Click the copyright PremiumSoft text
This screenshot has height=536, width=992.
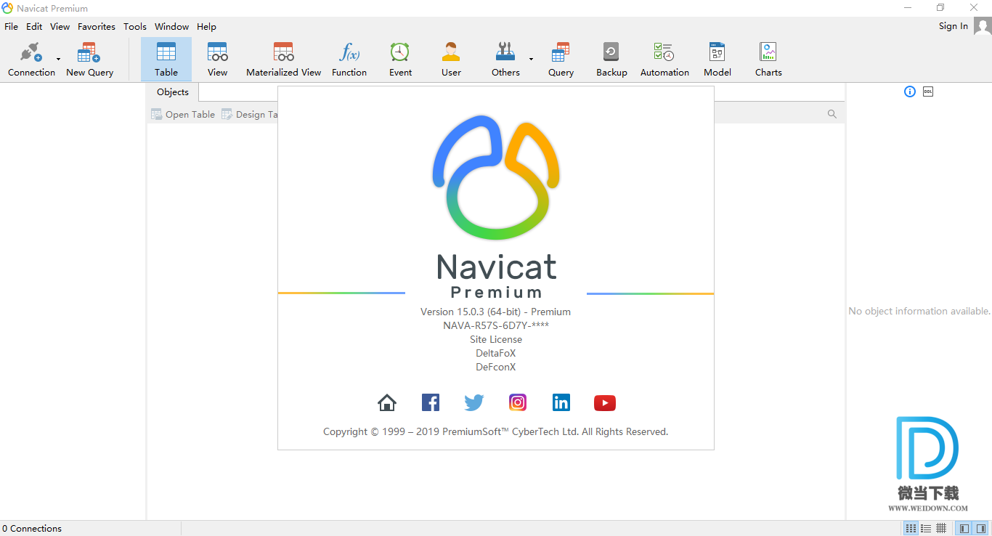coord(495,431)
